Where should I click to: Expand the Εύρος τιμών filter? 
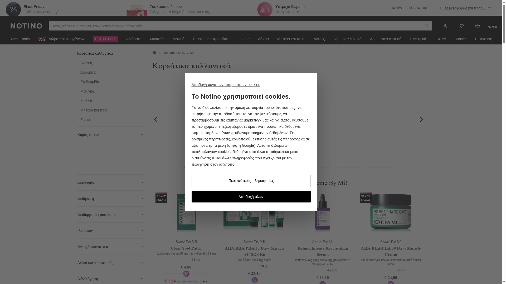[x=110, y=135]
